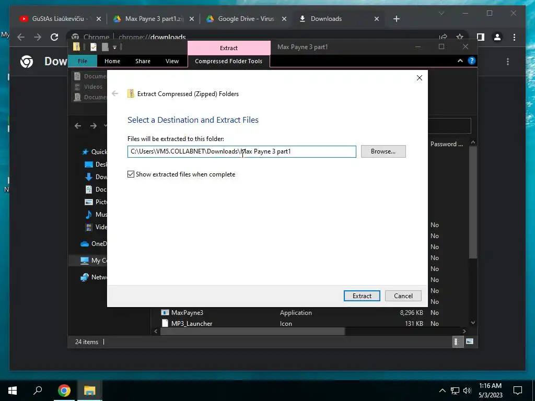Open the Chrome profile icon

tap(497, 37)
